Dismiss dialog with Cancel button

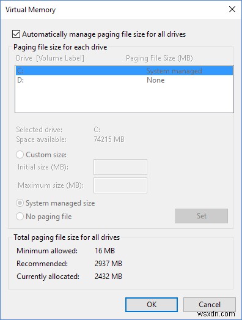point(210,305)
